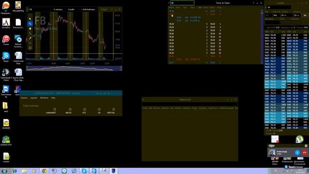Click the Trade Summary label
The width and height of the screenshot is (309, 174).
pos(30,106)
